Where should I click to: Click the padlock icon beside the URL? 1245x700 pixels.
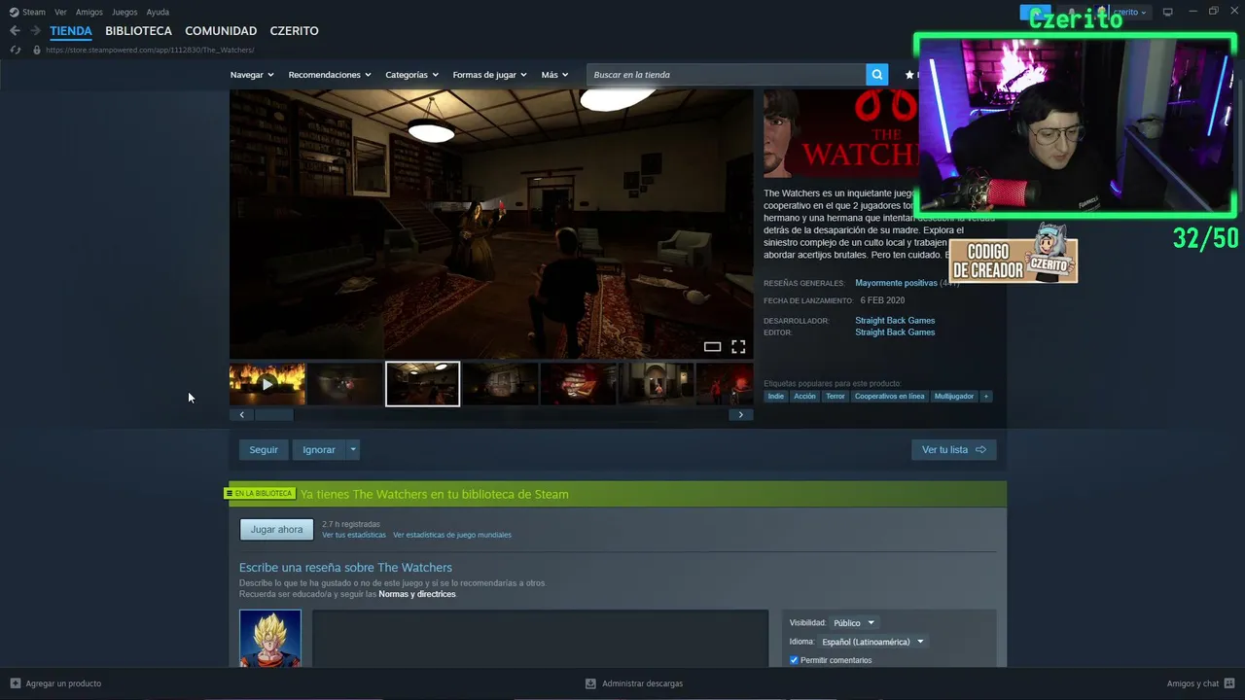(37, 50)
